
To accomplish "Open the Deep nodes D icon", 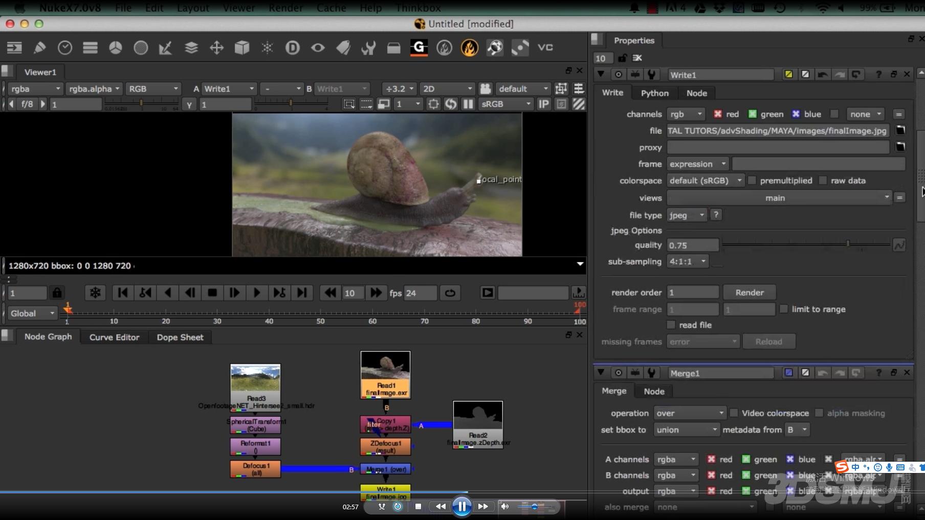I will pos(293,48).
